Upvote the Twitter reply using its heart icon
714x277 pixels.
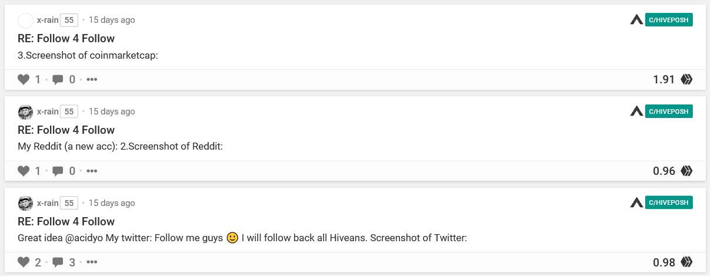[x=24, y=262]
